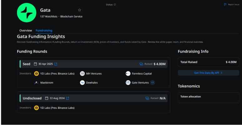Click the N/A raised value
The image size is (242, 125).
163,98
